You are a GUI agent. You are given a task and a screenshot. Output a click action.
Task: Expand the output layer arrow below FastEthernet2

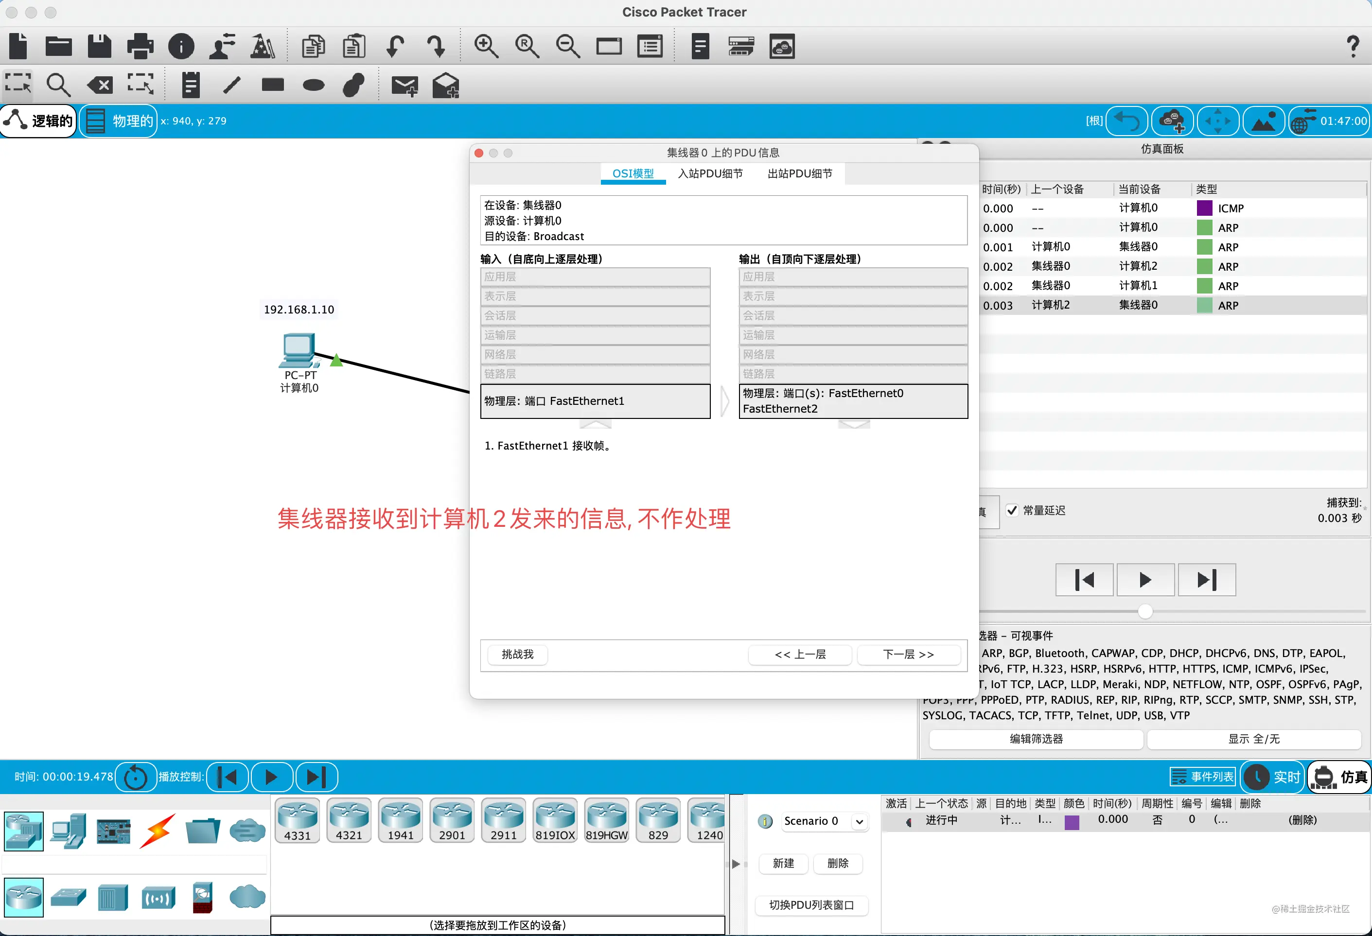[x=854, y=424]
